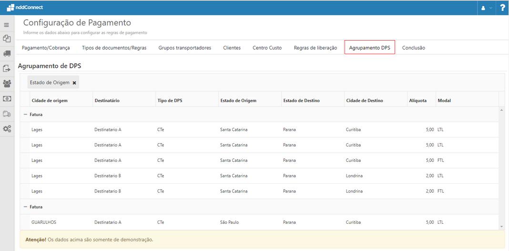Open the user account dropdown
Screen dimensions: 509x251
coord(487,8)
